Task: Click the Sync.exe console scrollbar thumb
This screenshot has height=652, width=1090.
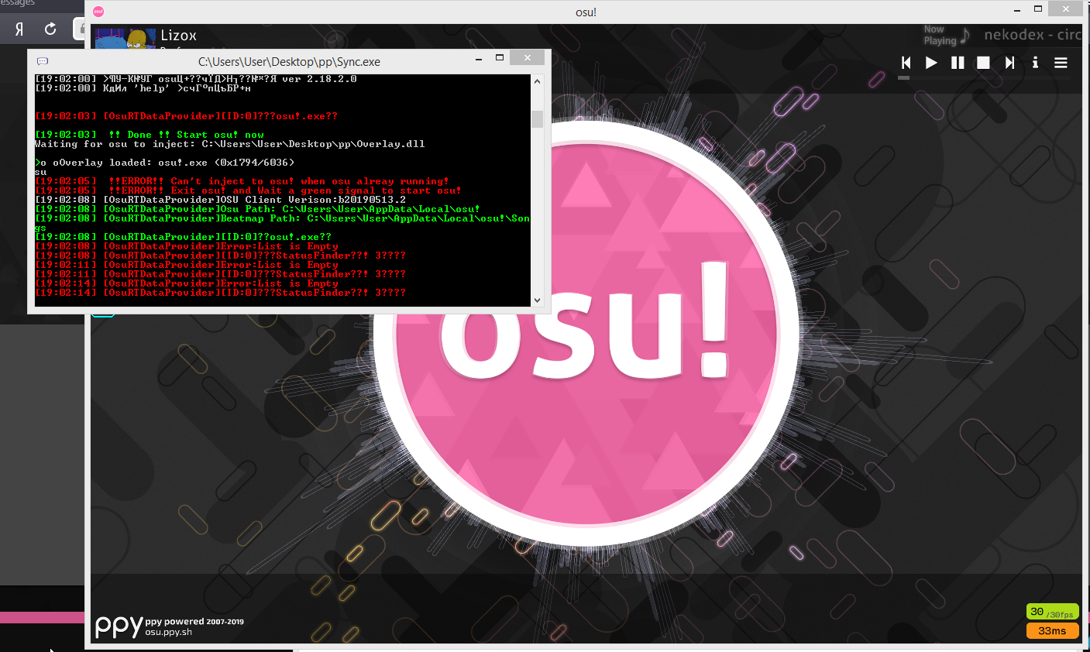Action: pyautogui.click(x=537, y=118)
